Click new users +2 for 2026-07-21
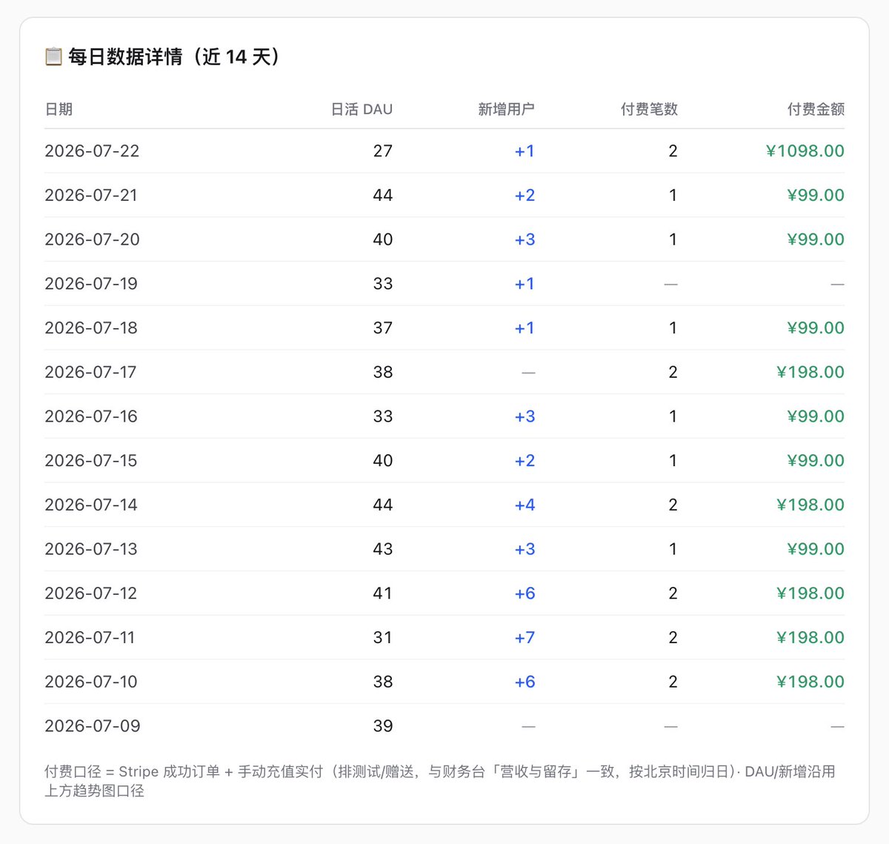This screenshot has width=889, height=844. 525,195
